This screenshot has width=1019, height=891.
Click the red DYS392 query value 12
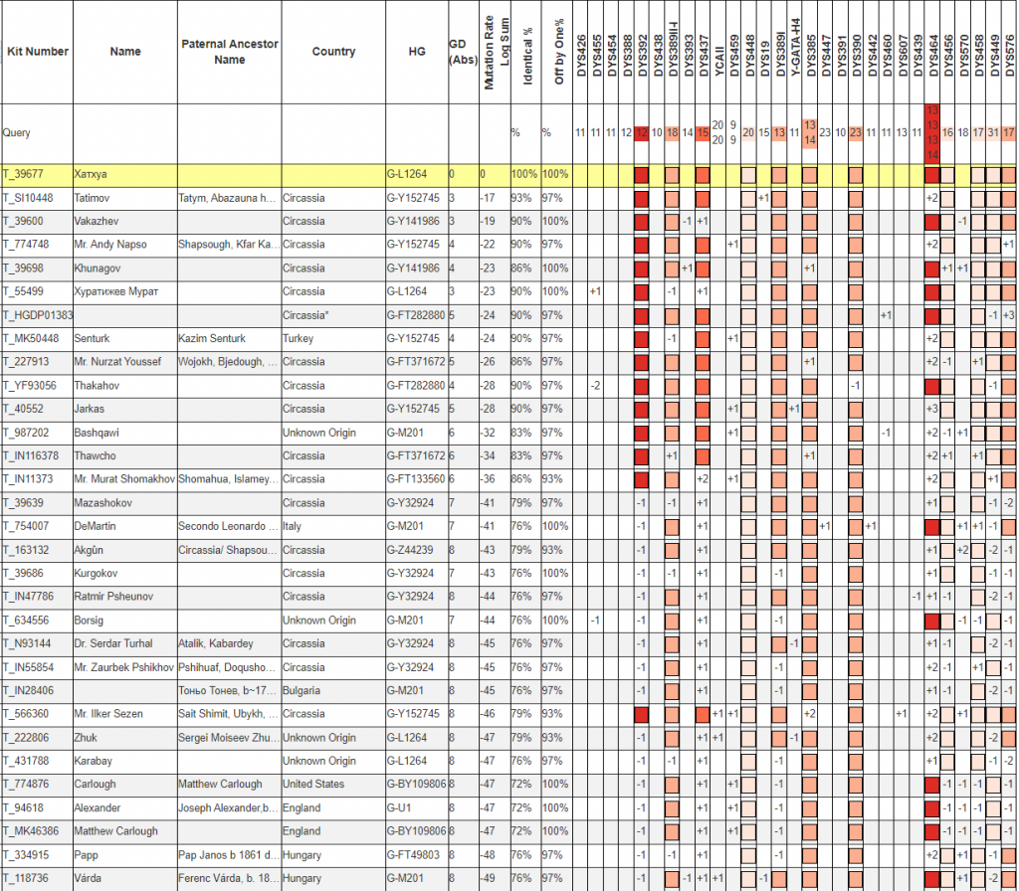point(642,132)
